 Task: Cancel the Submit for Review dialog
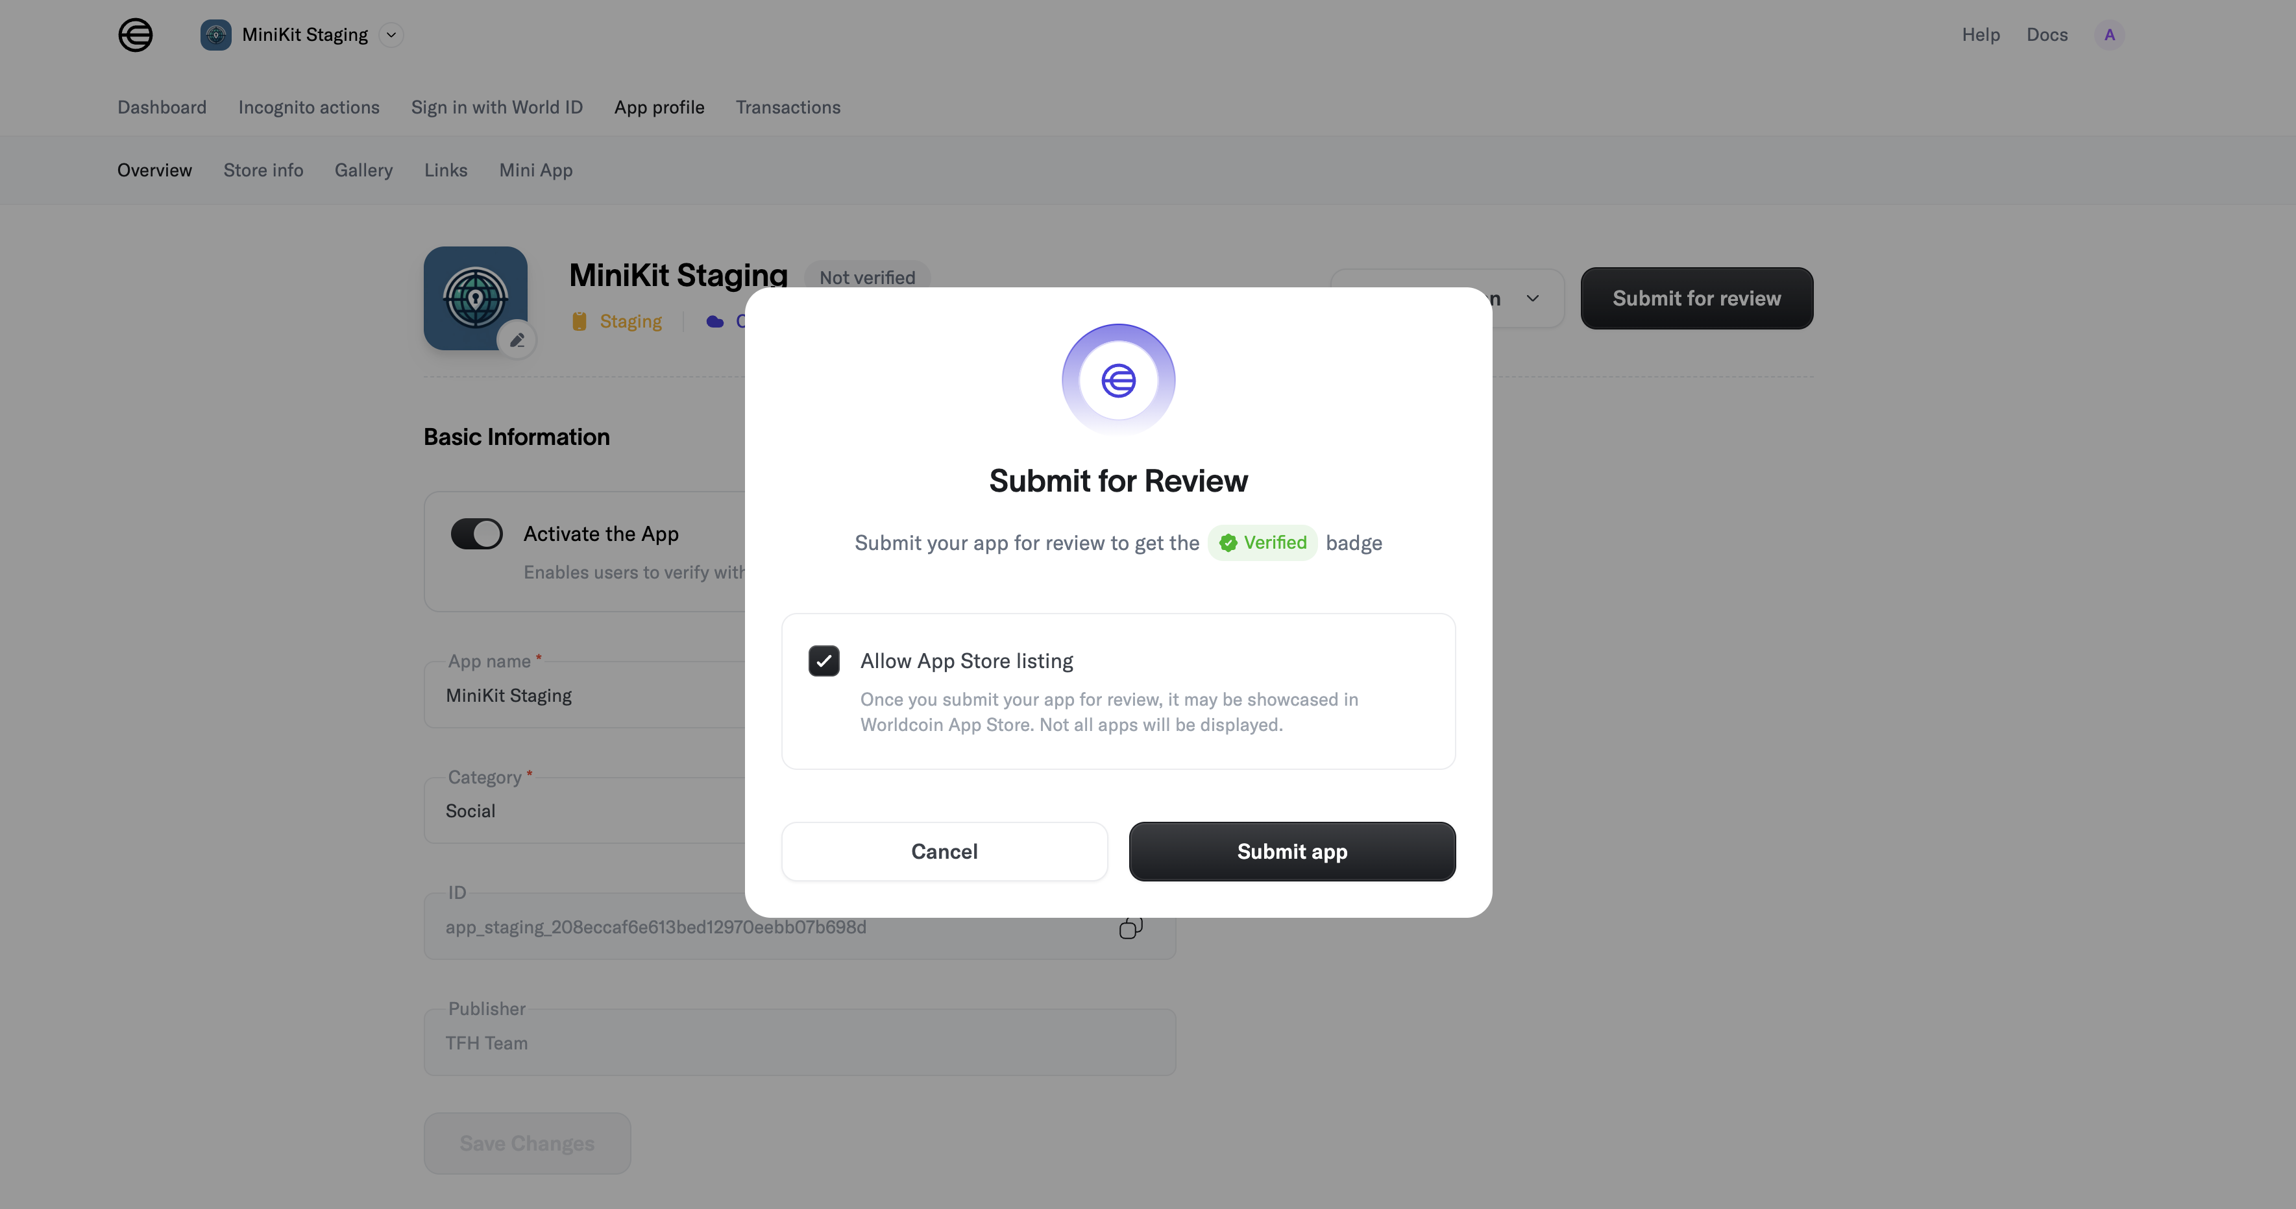pyautogui.click(x=944, y=851)
